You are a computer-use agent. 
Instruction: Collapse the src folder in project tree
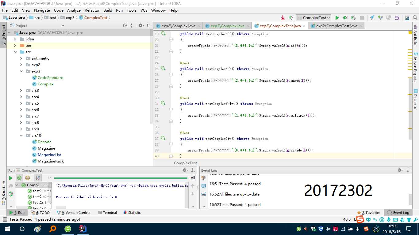[15, 52]
